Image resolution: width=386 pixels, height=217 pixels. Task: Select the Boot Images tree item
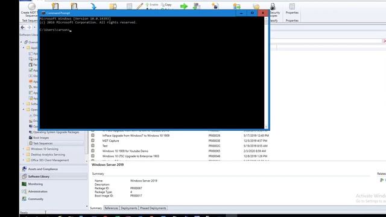(41, 138)
